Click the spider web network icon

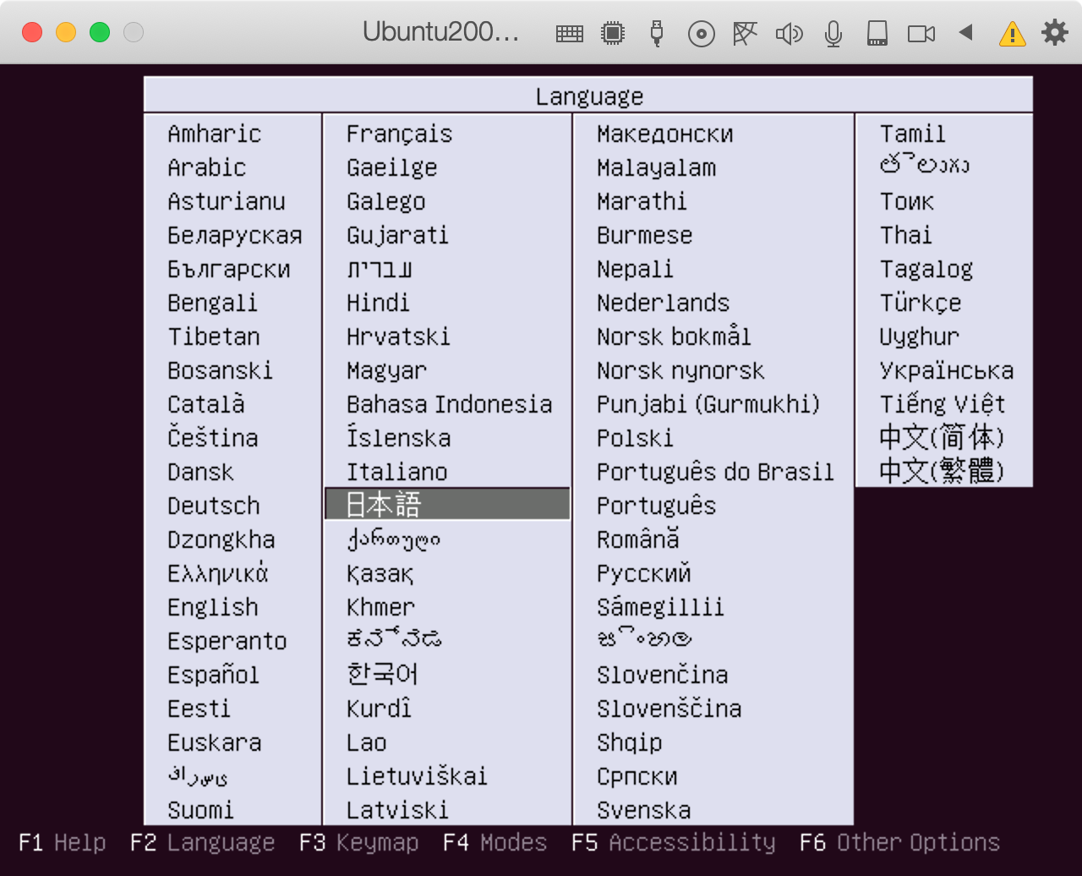tap(745, 34)
